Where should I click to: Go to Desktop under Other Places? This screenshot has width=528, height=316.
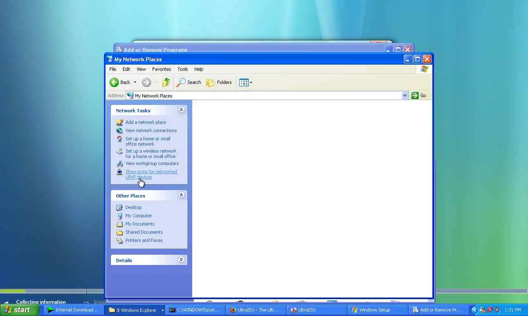[133, 207]
